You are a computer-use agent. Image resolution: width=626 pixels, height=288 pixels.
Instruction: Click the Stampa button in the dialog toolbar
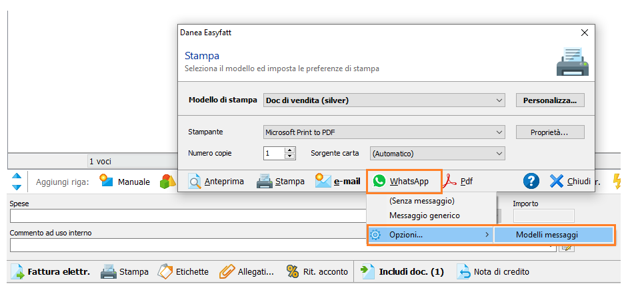(280, 181)
